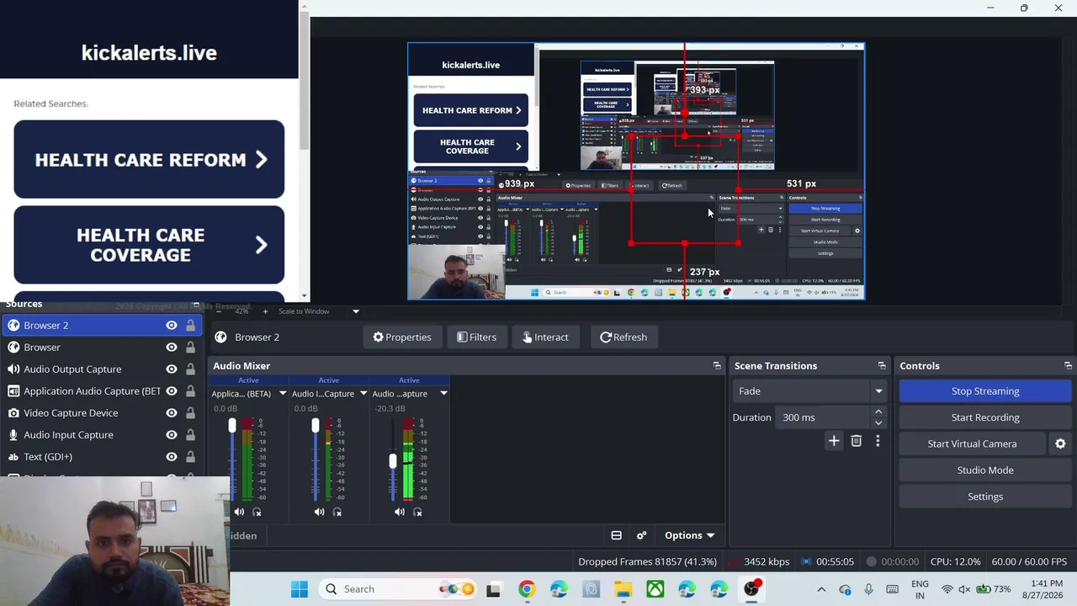This screenshot has height=606, width=1077.
Task: Switch audio mixer layout
Action: pos(616,535)
